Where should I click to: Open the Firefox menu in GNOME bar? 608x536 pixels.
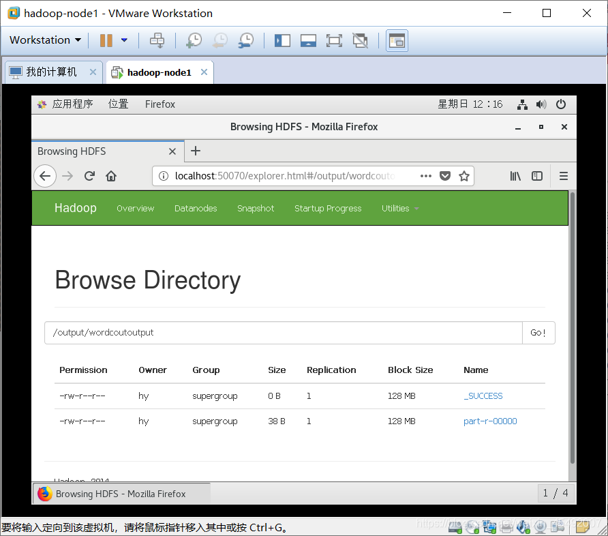tap(159, 104)
